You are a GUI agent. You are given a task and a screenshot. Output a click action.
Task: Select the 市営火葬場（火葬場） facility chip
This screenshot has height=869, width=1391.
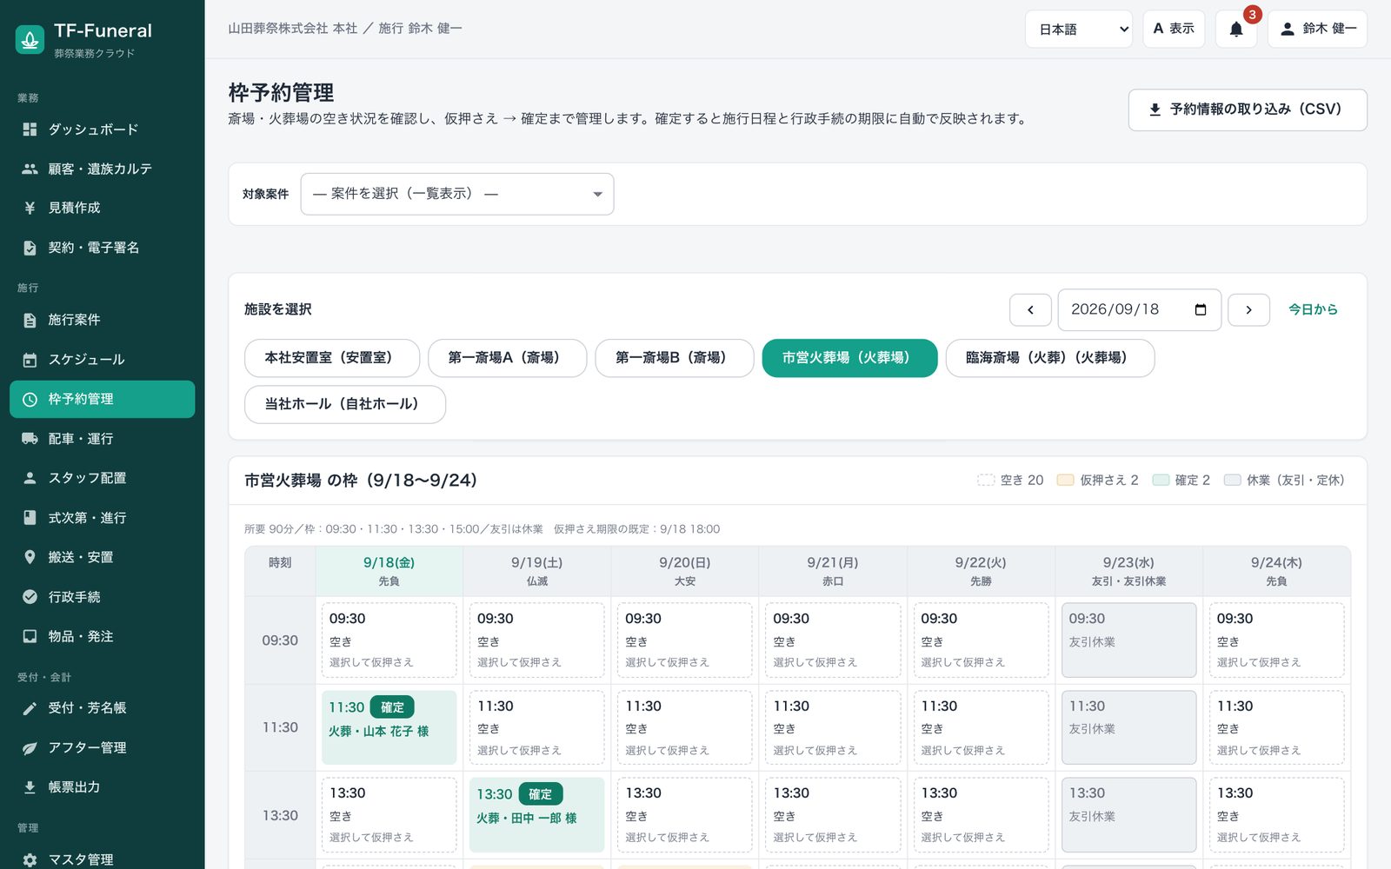pyautogui.click(x=849, y=358)
